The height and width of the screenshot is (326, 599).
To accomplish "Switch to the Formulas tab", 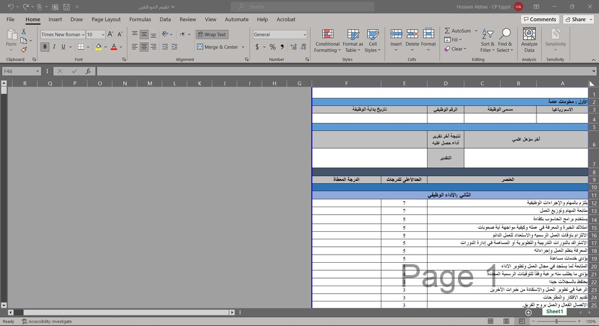I will 140,19.
